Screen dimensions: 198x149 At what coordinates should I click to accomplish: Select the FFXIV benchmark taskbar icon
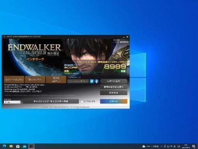click(31, 146)
